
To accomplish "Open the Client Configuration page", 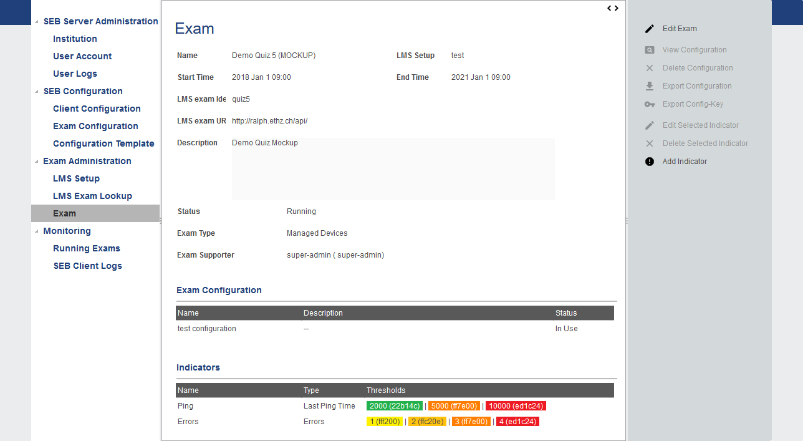I will point(97,109).
